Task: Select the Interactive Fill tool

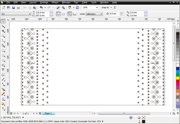Action: [x=3, y=109]
